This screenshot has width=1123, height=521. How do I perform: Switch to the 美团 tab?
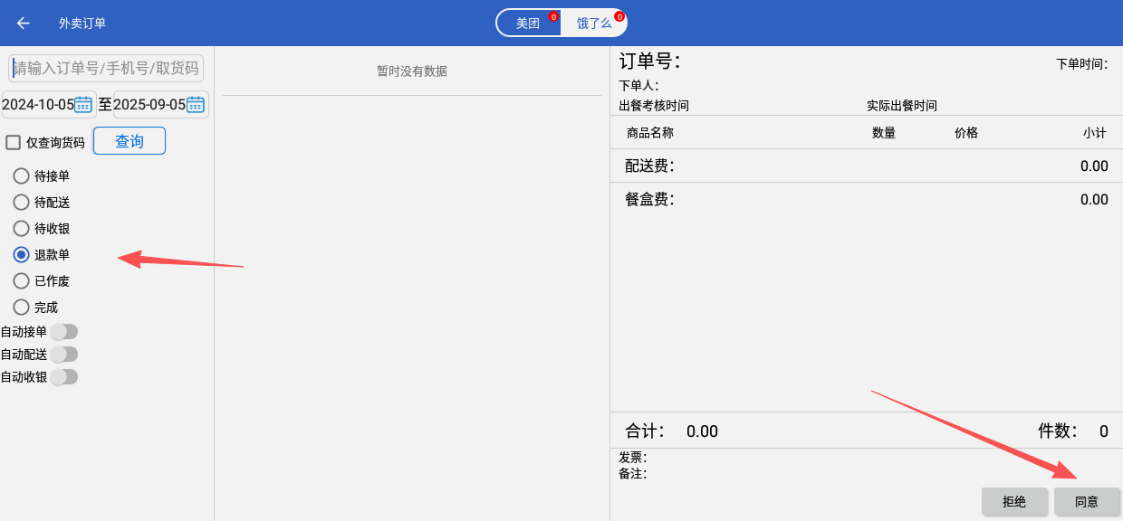point(529,24)
